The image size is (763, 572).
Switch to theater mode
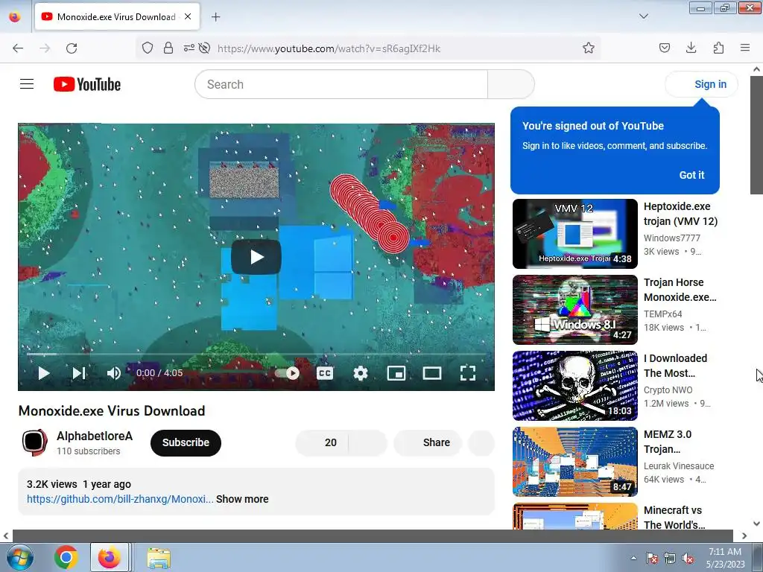(432, 373)
